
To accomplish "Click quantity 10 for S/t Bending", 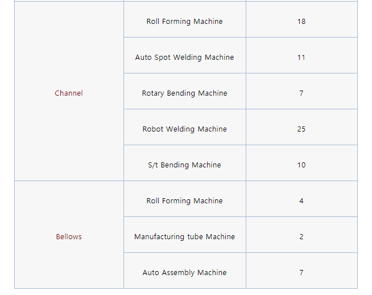I will (301, 165).
